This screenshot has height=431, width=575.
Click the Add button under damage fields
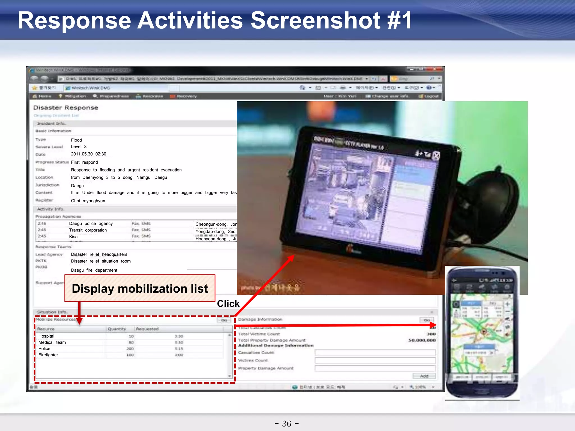point(424,376)
